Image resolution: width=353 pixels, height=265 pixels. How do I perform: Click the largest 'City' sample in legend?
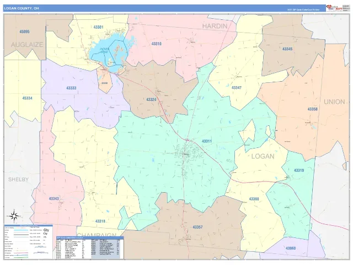(46, 230)
